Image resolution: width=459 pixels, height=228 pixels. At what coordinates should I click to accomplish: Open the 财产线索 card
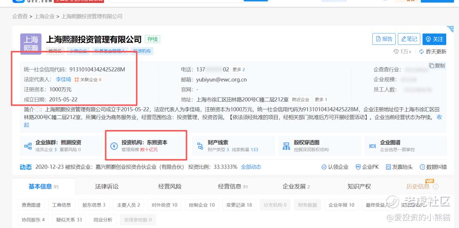click(233, 146)
